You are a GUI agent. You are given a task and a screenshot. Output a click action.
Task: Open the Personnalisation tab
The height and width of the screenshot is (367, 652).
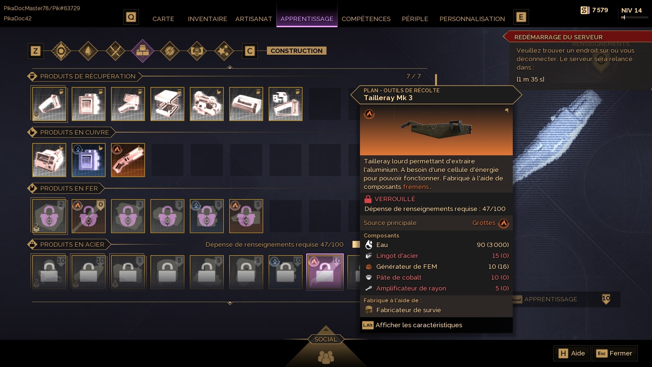(x=472, y=19)
